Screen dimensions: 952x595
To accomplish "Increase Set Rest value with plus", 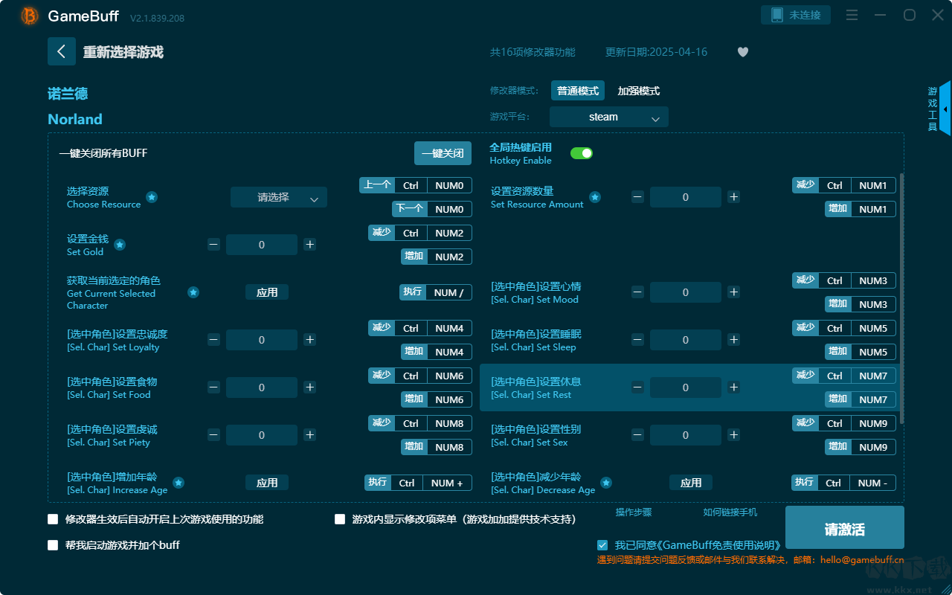I will (x=734, y=387).
